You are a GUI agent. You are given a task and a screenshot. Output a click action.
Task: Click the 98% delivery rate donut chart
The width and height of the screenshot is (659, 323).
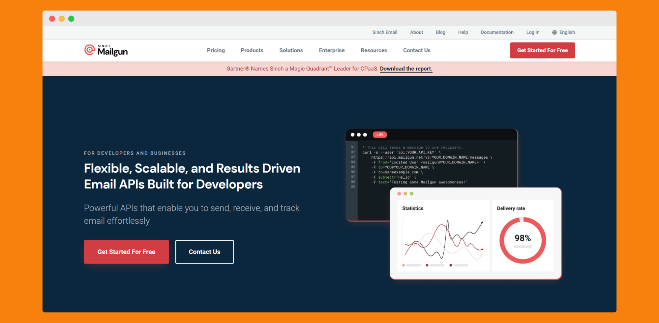[523, 240]
